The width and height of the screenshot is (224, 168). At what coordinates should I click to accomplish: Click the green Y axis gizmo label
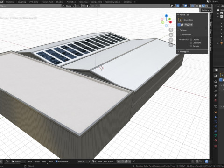pyautogui.click(x=169, y=19)
